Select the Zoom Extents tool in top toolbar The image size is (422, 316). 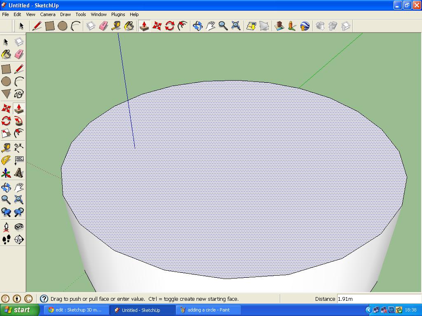(236, 26)
